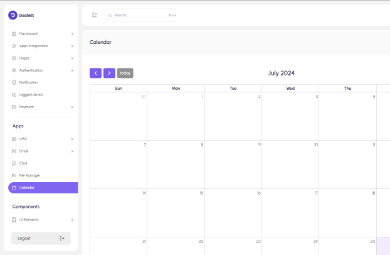
Task: Expand the UI Elements submenu chevron
Action: [72, 220]
